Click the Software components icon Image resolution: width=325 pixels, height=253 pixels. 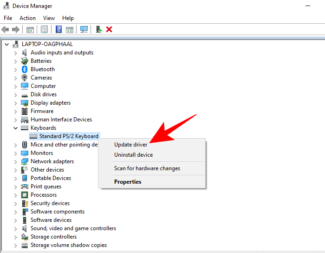(25, 212)
